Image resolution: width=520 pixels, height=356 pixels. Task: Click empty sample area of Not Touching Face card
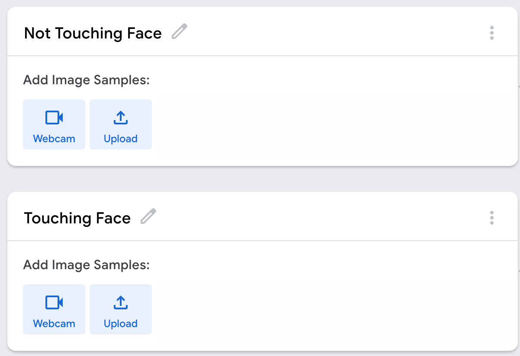point(333,124)
